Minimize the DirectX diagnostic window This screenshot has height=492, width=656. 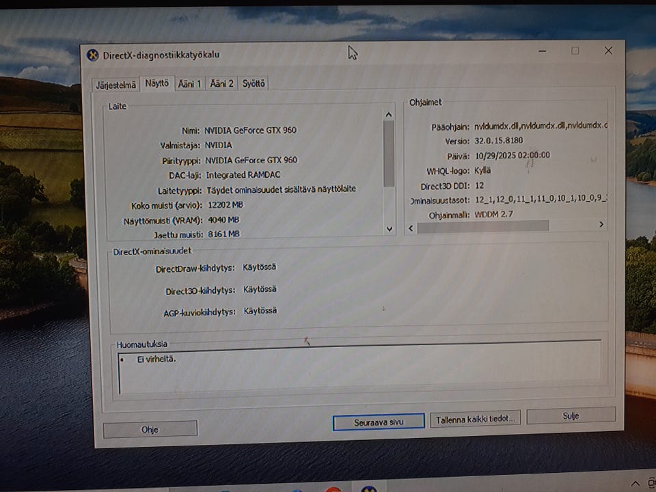tap(543, 51)
